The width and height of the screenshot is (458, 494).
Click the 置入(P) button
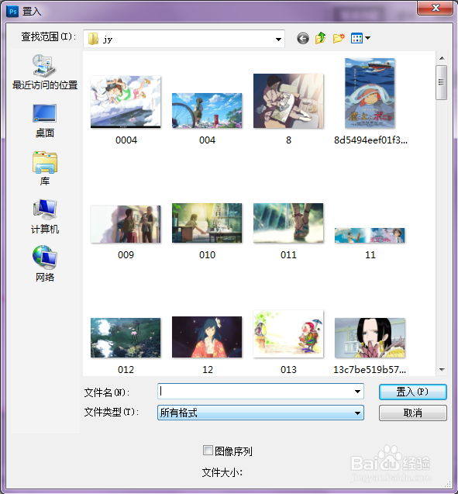point(413,392)
